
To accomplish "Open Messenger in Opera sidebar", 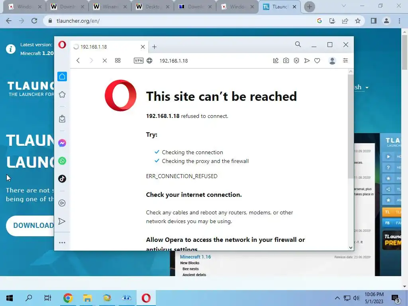I will [x=62, y=143].
